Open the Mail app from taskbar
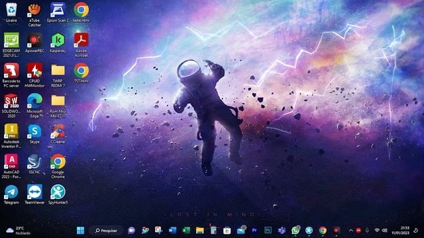This screenshot has width=424, height=238. 240,230
